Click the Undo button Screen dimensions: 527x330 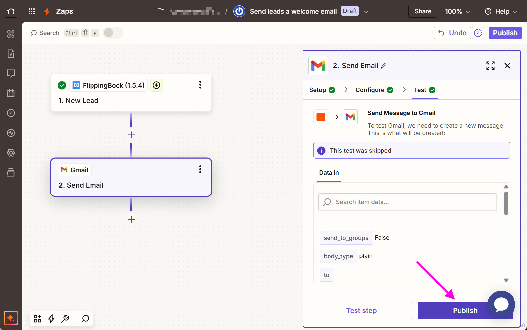pyautogui.click(x=452, y=33)
